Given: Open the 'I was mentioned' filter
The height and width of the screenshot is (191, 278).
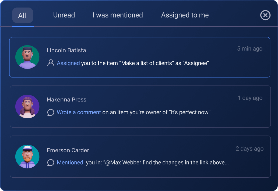Looking at the screenshot, I should (117, 15).
